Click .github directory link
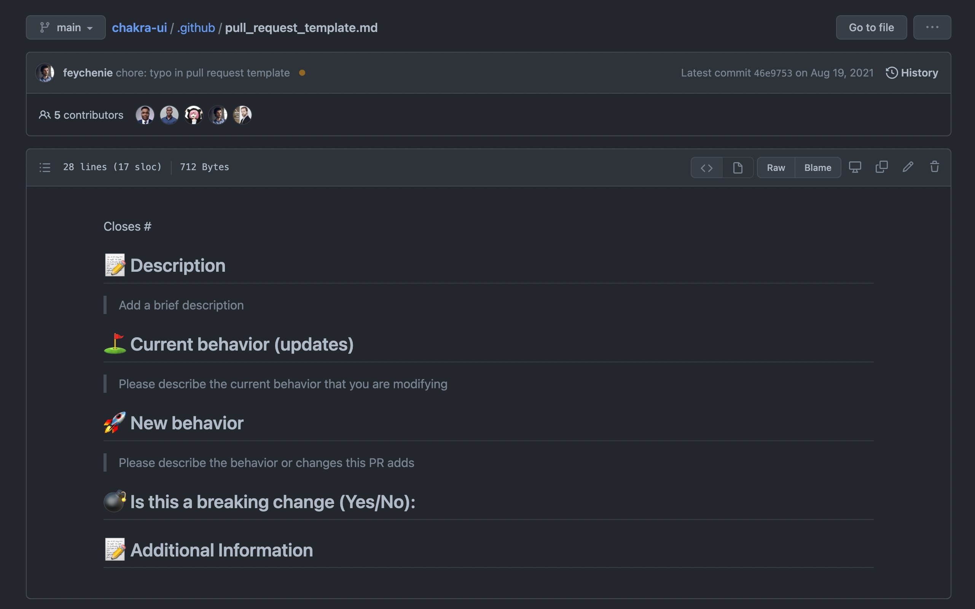This screenshot has height=609, width=975. pyautogui.click(x=195, y=27)
